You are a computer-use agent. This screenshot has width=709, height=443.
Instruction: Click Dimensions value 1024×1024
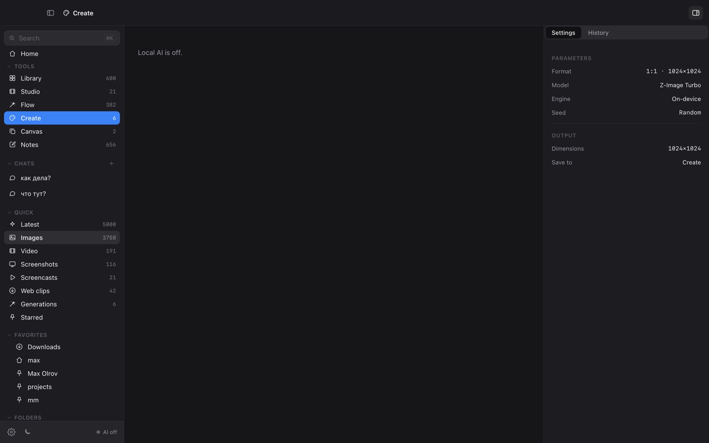tap(684, 148)
